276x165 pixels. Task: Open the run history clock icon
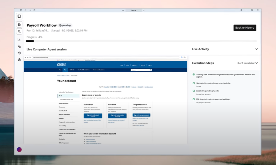point(19,53)
